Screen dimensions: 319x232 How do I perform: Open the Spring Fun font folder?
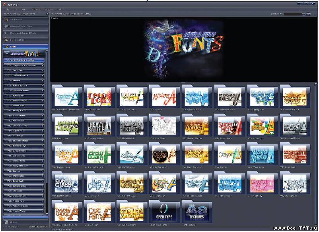click(262, 97)
